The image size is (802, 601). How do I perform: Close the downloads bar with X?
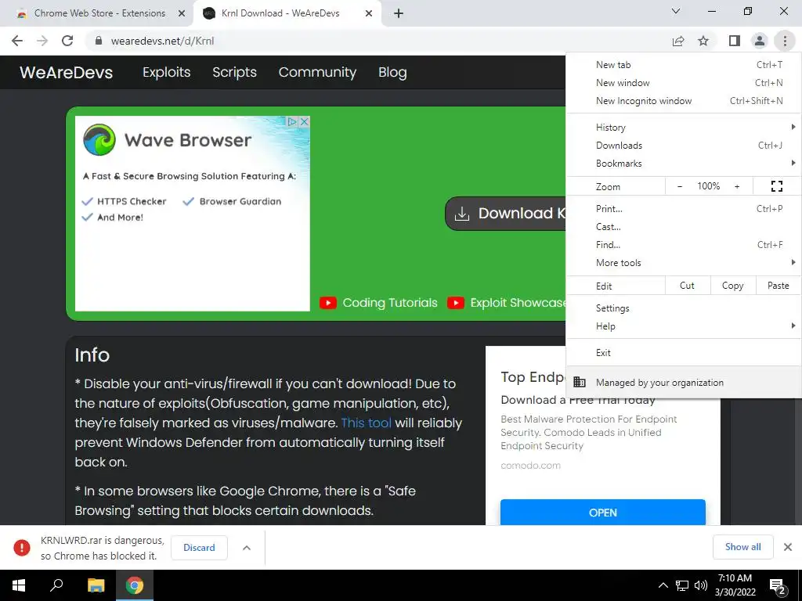pos(788,547)
